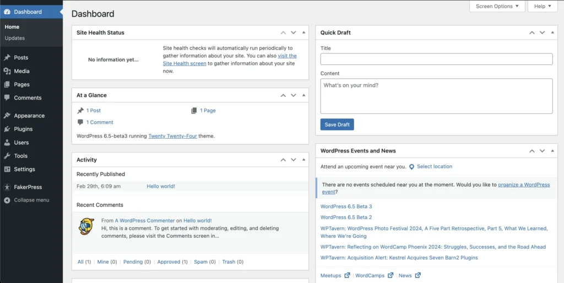This screenshot has height=283, width=564.
Task: Click the commenter avatar in Recent Comments
Action: click(86, 226)
